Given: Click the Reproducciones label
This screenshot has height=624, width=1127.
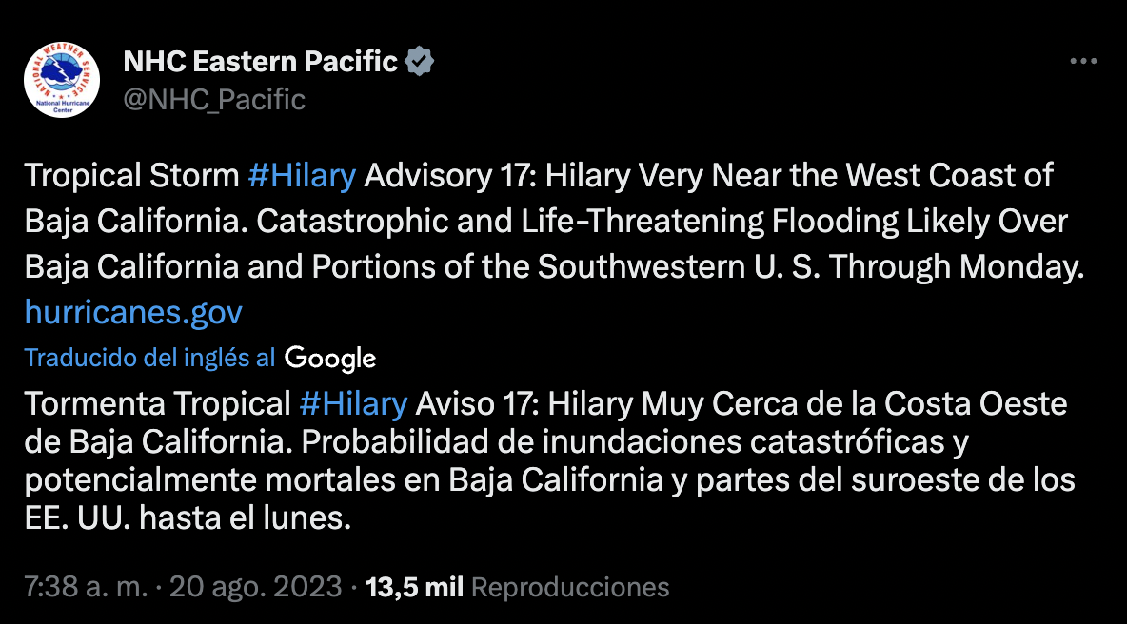Looking at the screenshot, I should (570, 587).
